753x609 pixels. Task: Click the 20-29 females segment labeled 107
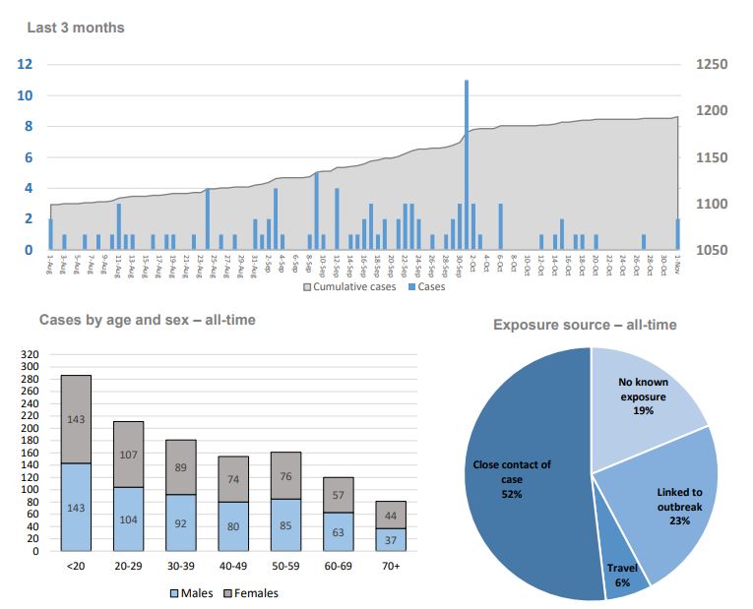[x=129, y=455]
